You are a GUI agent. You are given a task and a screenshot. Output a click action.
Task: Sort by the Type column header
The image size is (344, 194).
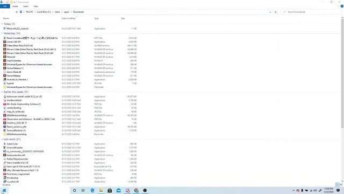point(97,18)
